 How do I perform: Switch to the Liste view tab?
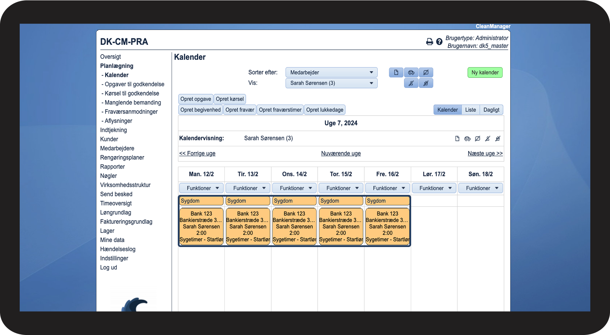click(x=470, y=110)
